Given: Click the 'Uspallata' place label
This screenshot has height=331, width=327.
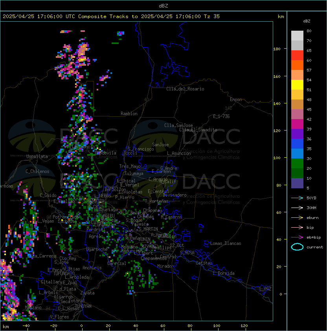Looking at the screenshot, I should click(37, 156).
